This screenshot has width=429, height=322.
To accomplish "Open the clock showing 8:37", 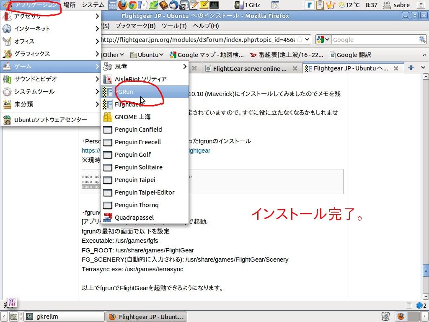I will click(x=372, y=5).
